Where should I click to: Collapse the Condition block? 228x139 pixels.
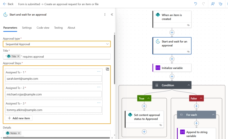(188, 85)
